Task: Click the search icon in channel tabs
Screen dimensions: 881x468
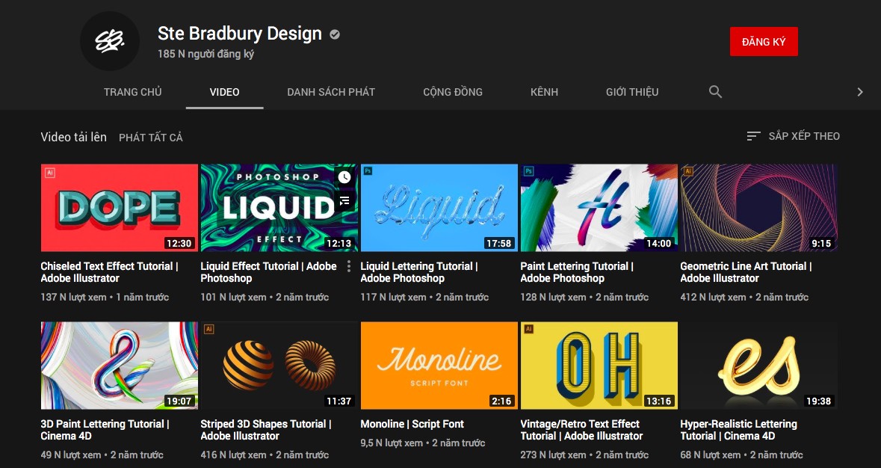Action: pyautogui.click(x=715, y=91)
